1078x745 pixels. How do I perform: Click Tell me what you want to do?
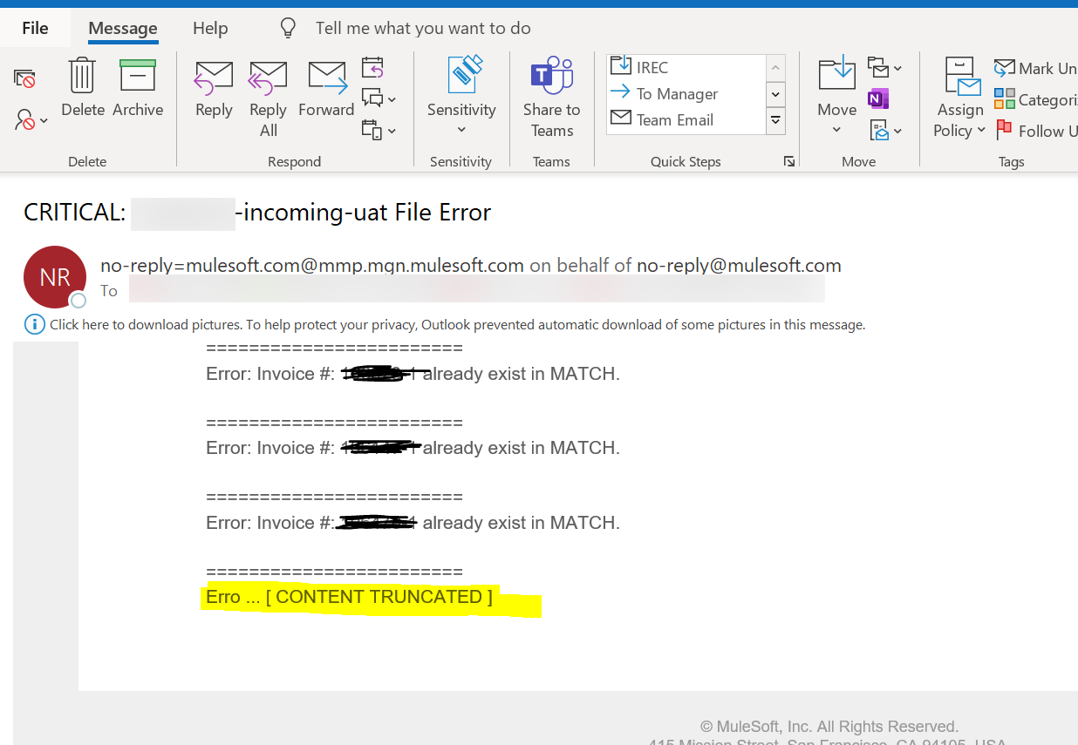[423, 29]
